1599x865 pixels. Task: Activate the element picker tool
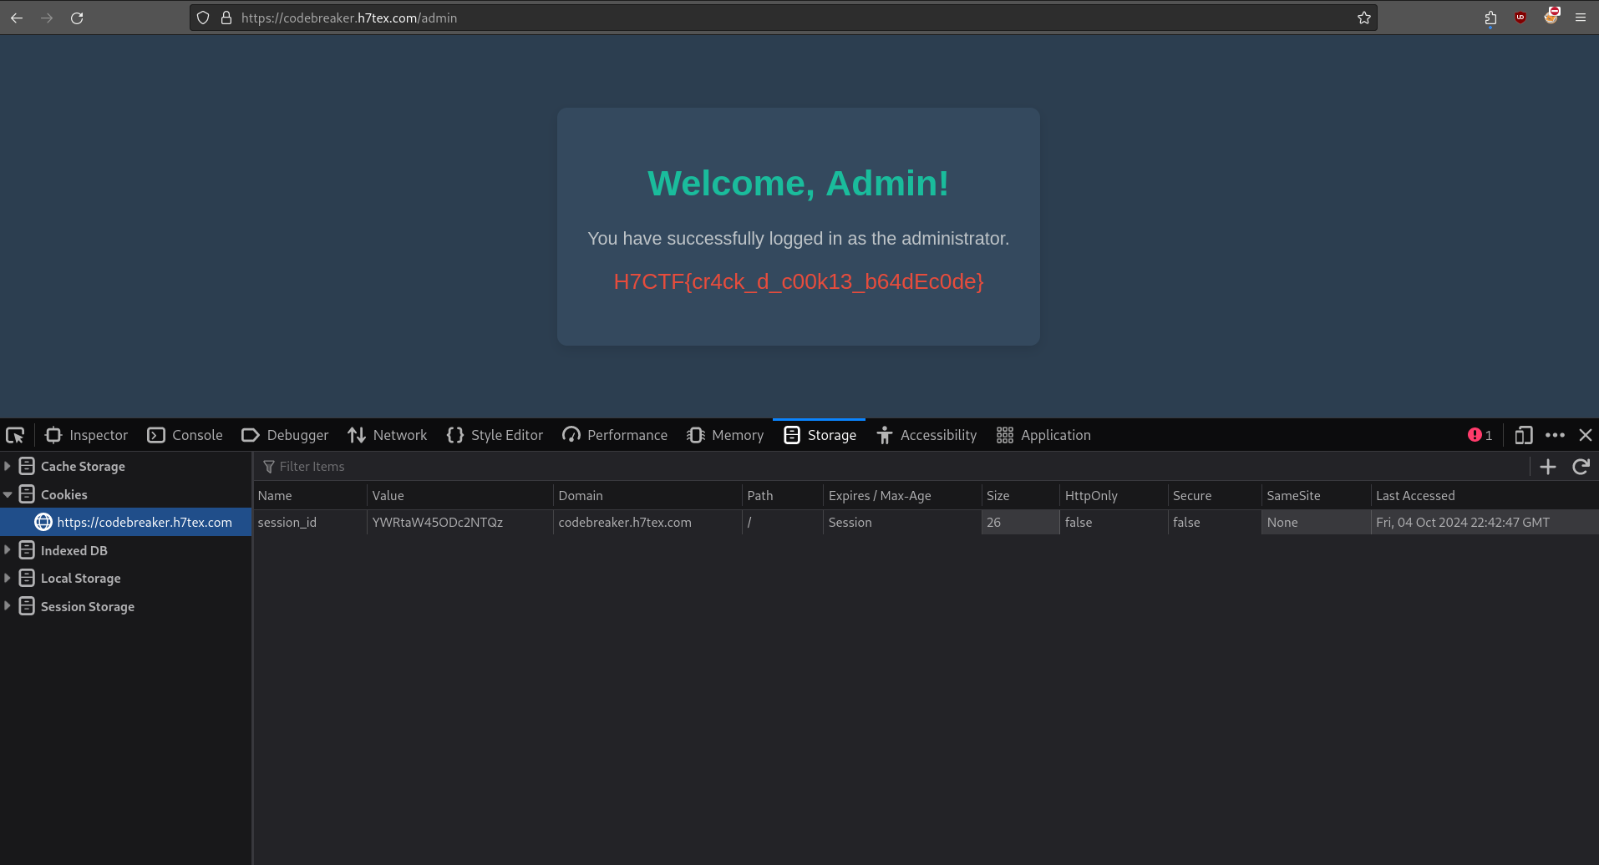(x=15, y=435)
